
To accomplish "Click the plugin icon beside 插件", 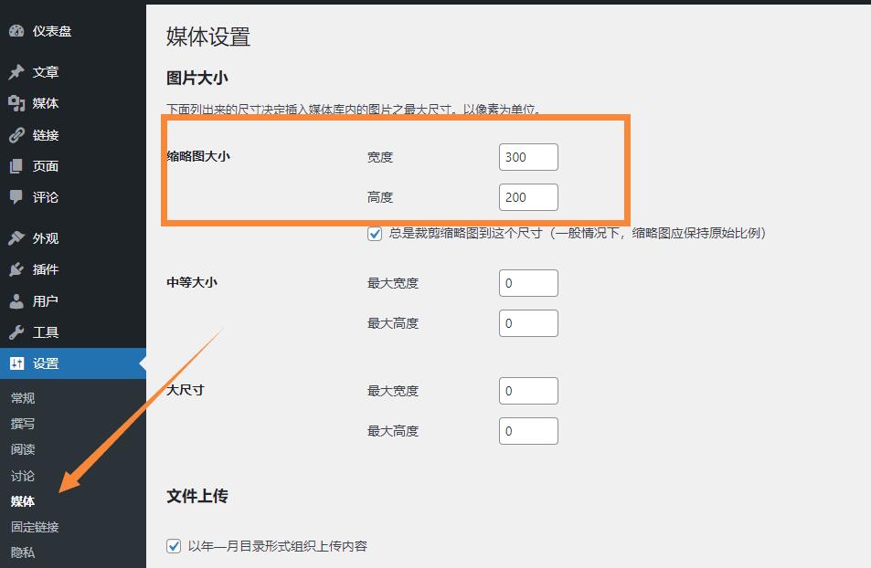I will 16,269.
